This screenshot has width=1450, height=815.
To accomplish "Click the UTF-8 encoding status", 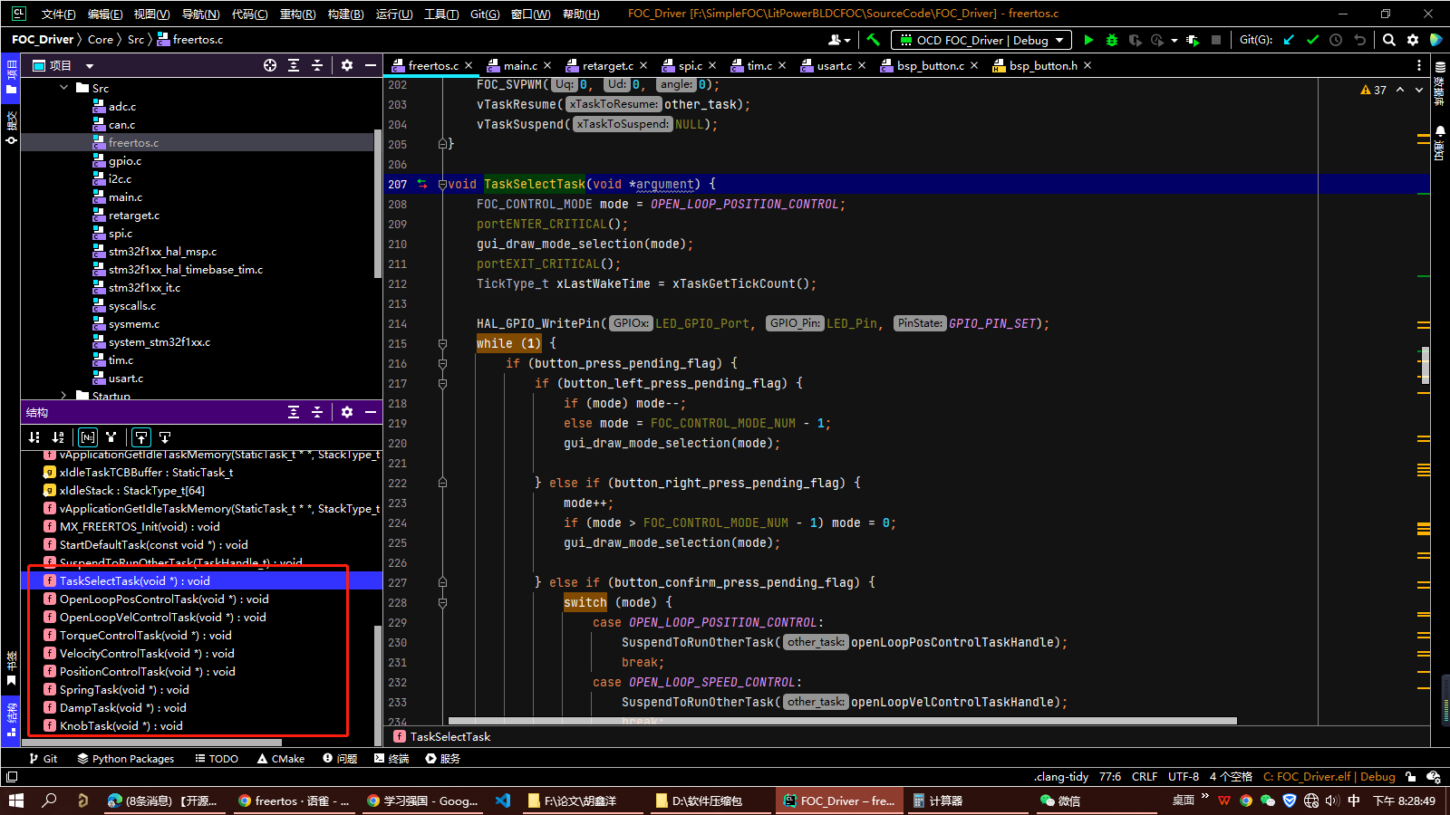I will (1184, 777).
